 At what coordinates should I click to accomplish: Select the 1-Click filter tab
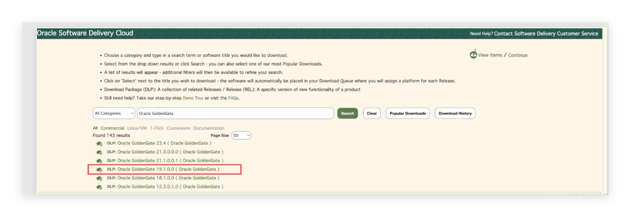[x=157, y=128]
